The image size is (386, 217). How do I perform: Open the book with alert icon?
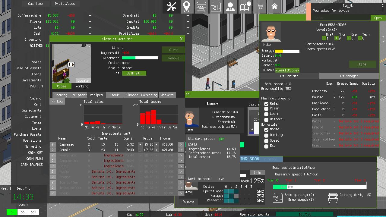[245, 7]
